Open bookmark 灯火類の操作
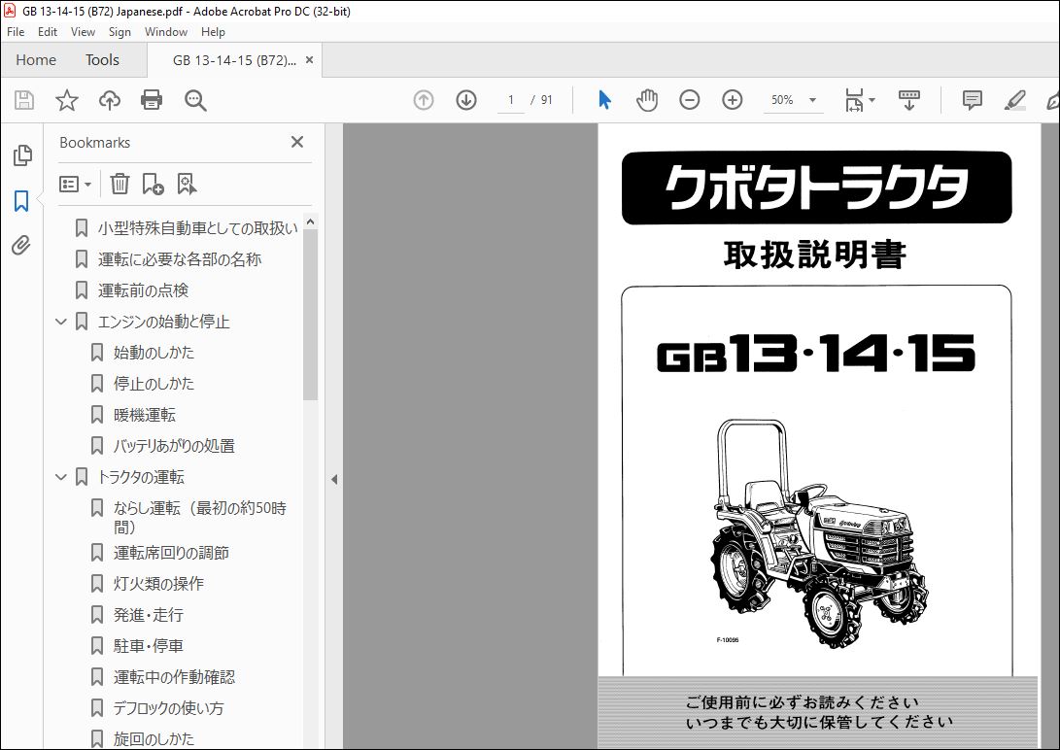Viewport: 1060px width, 750px height. click(158, 584)
